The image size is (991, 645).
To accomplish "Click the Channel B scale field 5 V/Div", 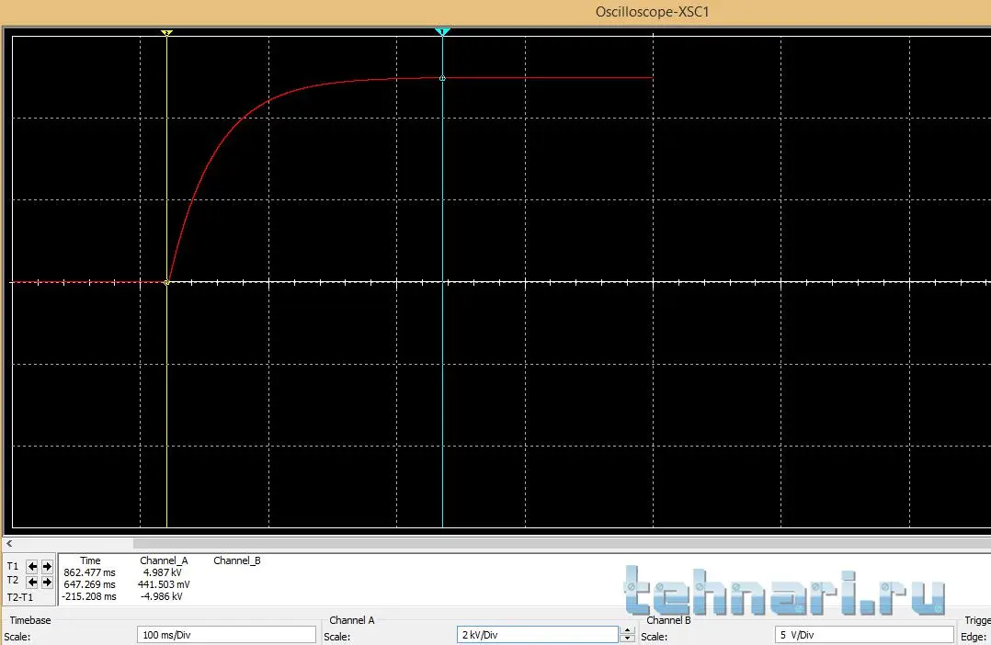I will [x=864, y=635].
